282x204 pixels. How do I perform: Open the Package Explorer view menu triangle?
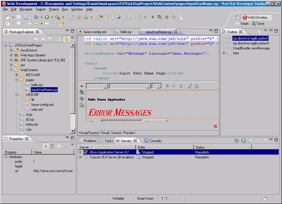pyautogui.click(x=73, y=38)
